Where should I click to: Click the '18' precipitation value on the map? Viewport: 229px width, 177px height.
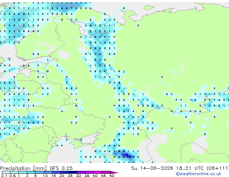(129, 157)
